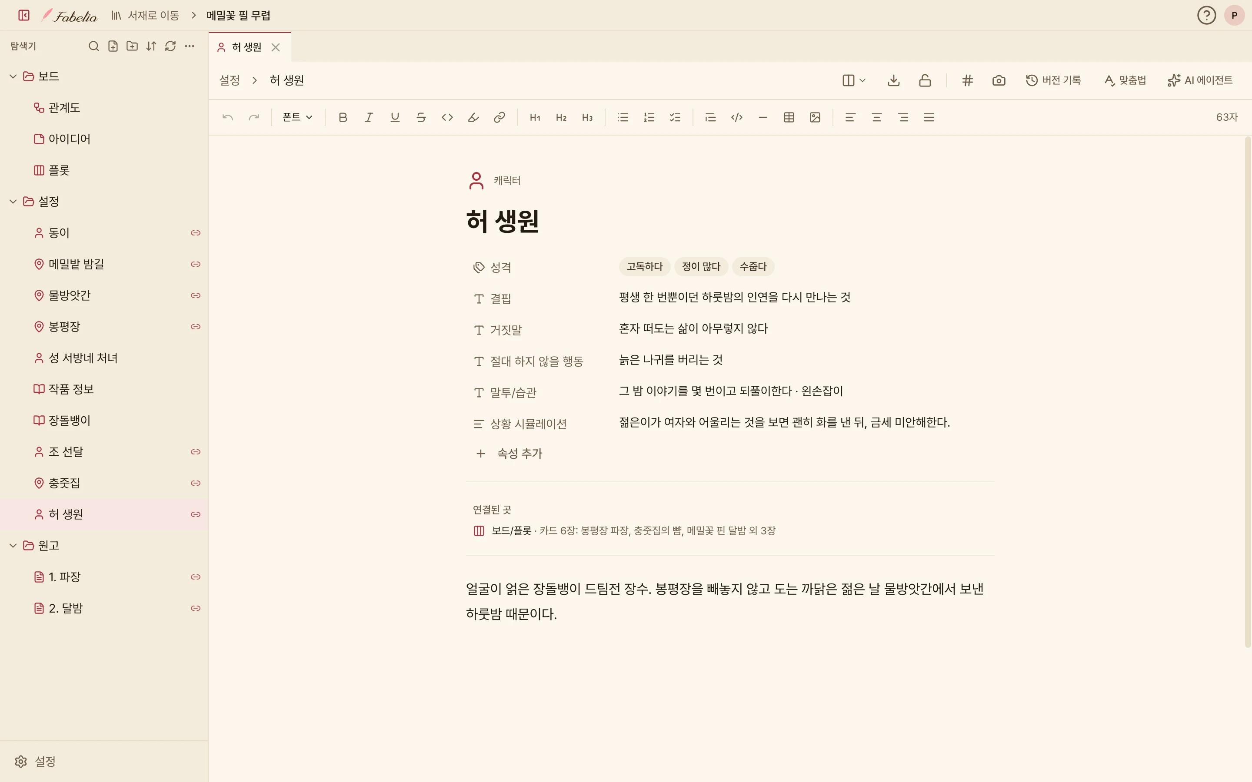Insert a code block
The image size is (1252, 782).
pos(737,117)
